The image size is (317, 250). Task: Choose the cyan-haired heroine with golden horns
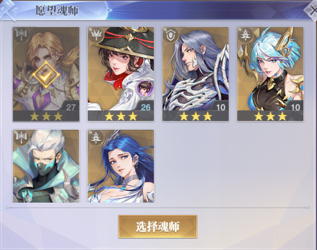click(x=271, y=74)
